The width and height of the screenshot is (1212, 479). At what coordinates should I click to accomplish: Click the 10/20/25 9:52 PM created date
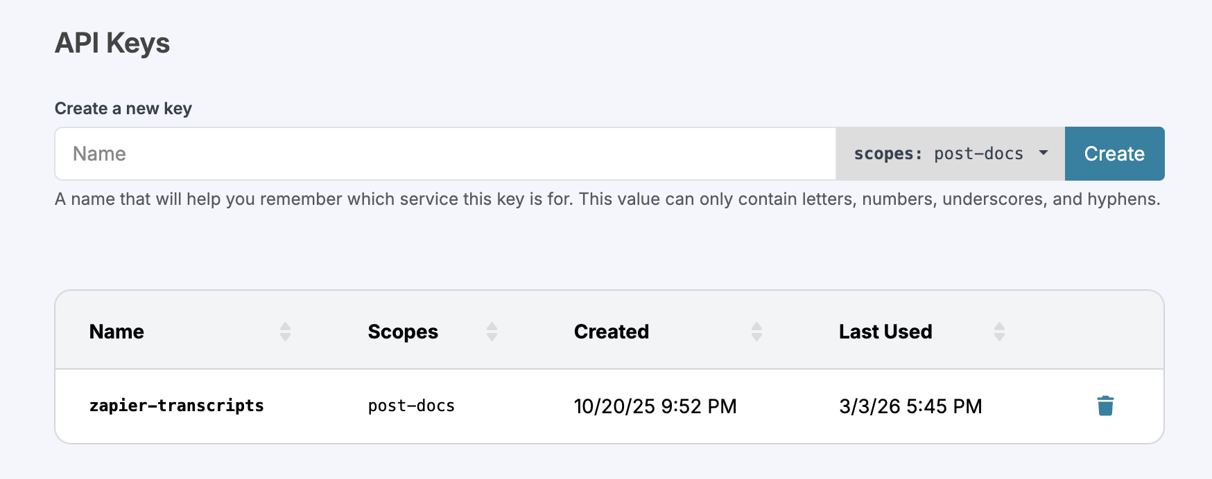655,406
